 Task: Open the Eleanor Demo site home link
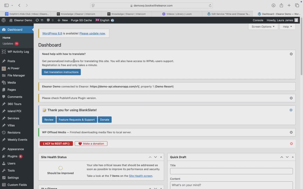point(21,20)
